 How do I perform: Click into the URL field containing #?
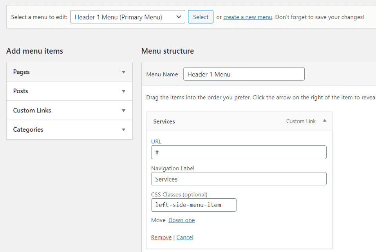coord(239,152)
